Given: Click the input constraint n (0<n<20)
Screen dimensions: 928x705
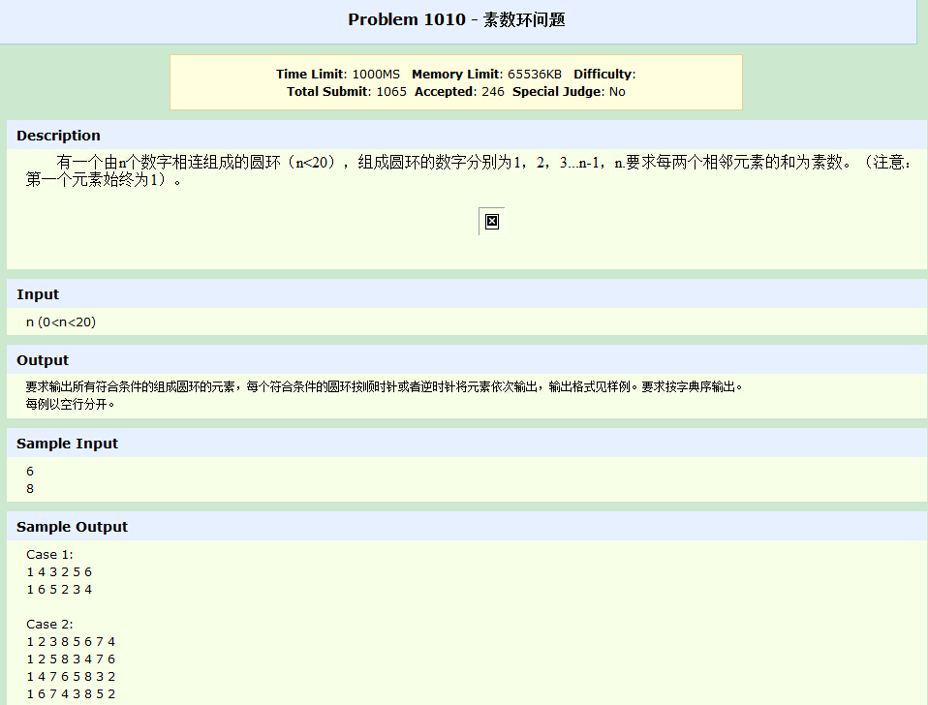Looking at the screenshot, I should pyautogui.click(x=61, y=322).
